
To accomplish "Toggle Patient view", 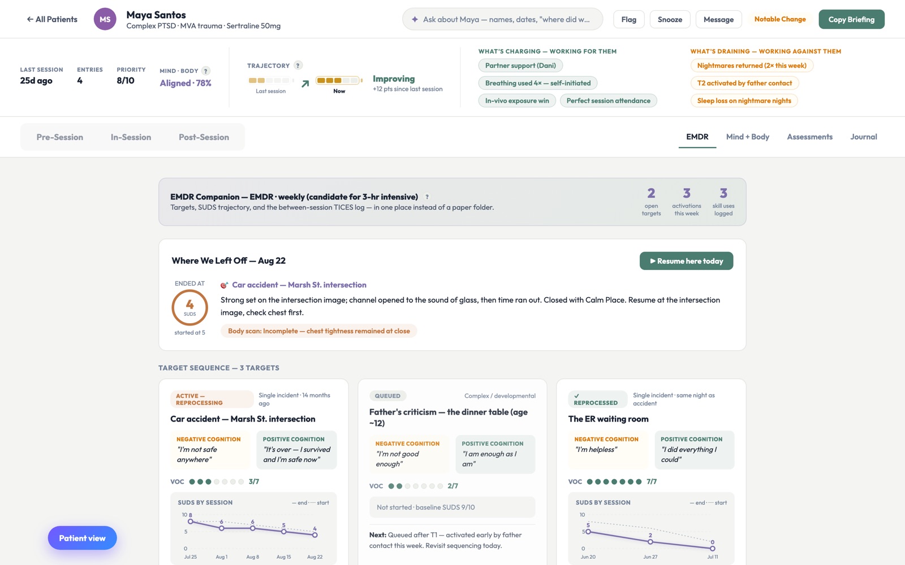I will coord(82,538).
